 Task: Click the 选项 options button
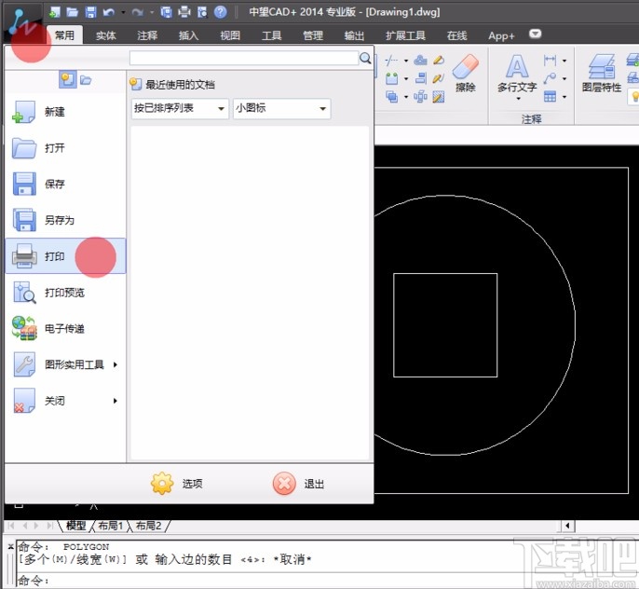click(x=177, y=484)
